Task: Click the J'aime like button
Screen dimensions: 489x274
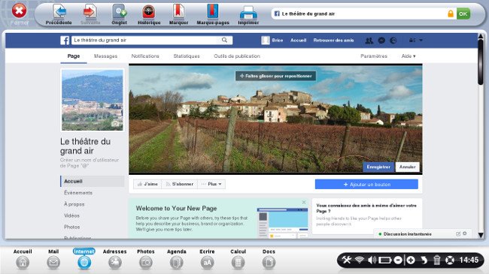Action: 147,184
